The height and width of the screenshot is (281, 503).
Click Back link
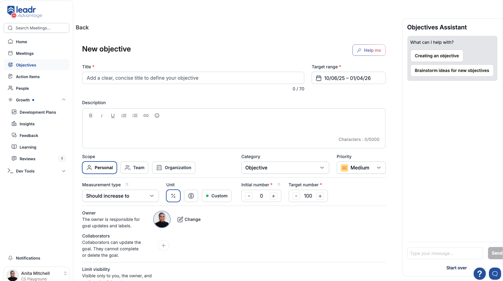point(82,28)
